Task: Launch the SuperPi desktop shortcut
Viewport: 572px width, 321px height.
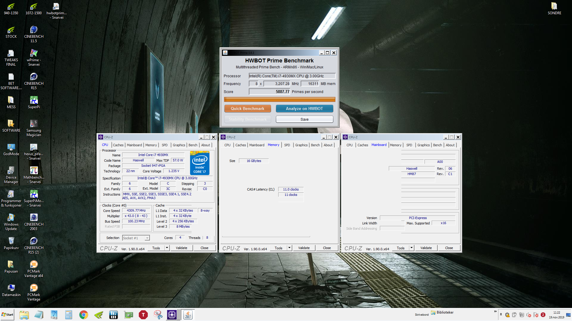Action: (34, 102)
